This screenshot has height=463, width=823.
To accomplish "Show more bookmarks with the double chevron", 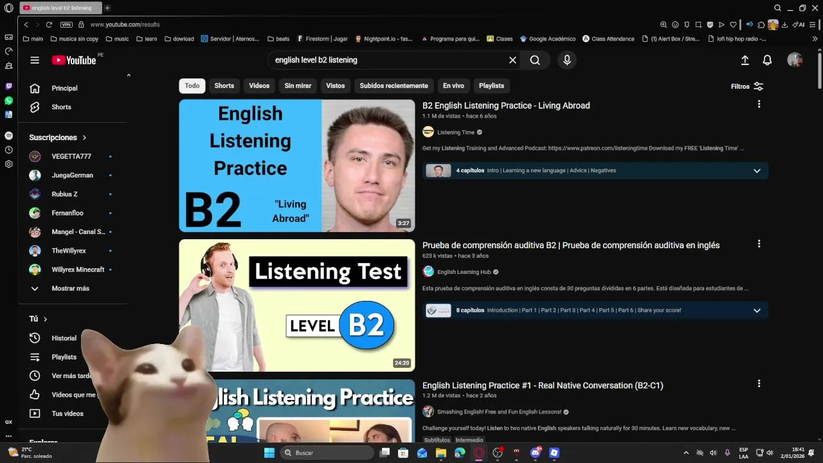I will point(815,39).
